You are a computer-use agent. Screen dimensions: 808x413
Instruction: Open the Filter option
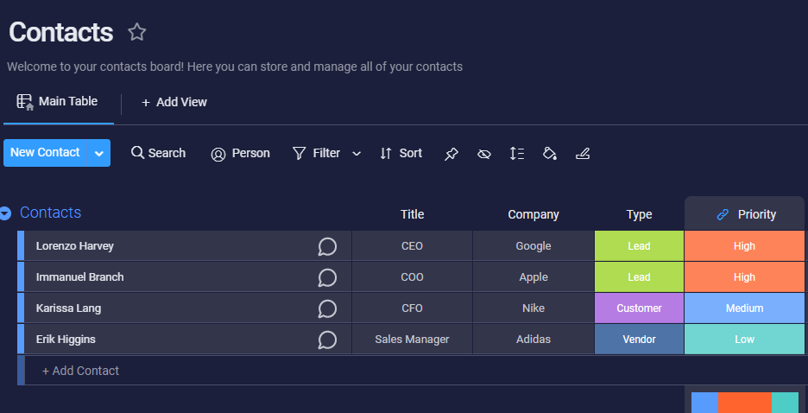[317, 153]
